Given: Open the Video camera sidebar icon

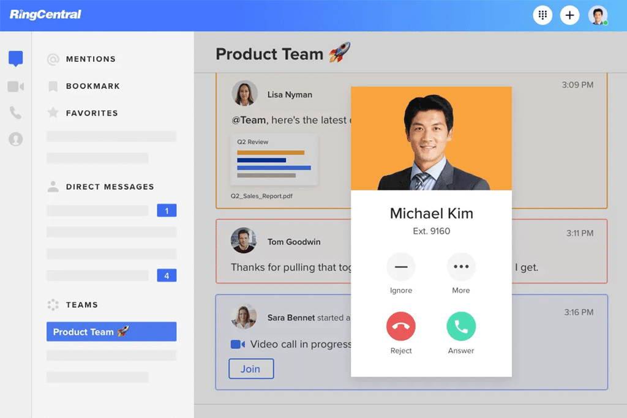Looking at the screenshot, I should [15, 86].
